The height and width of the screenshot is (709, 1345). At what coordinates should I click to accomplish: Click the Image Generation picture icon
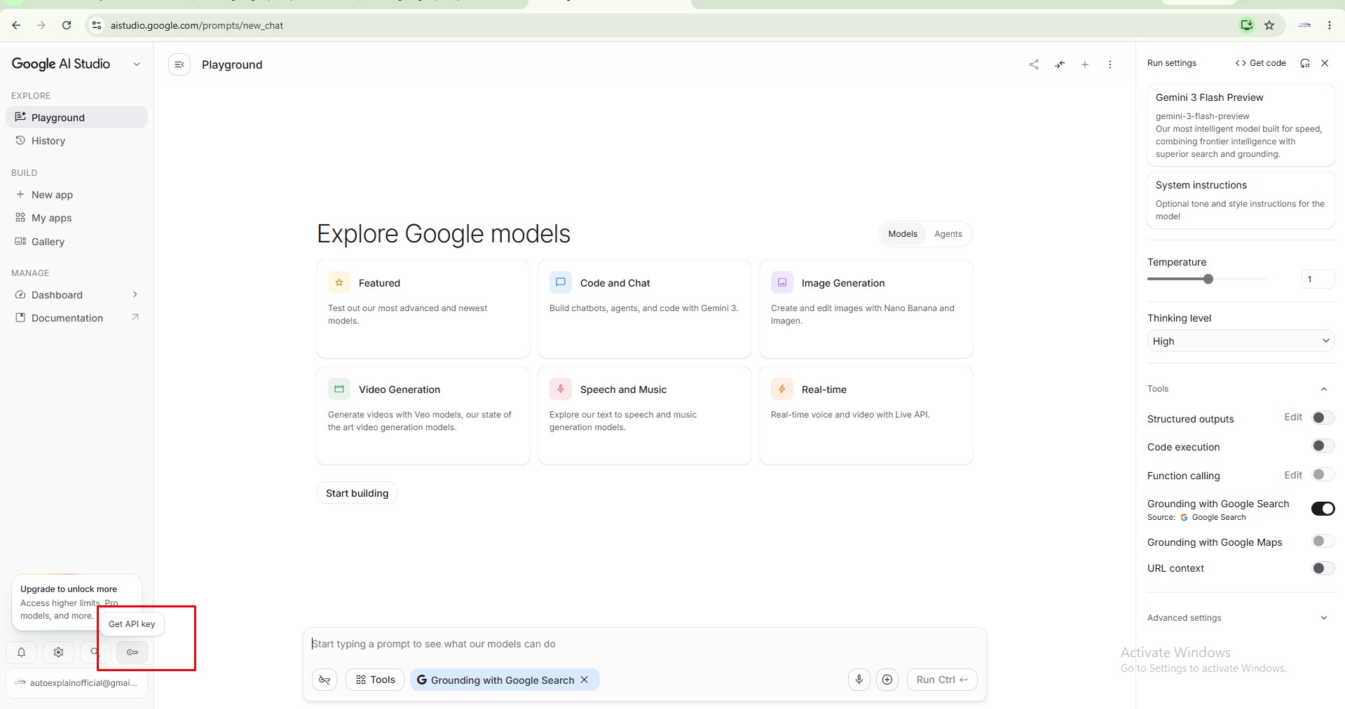[782, 282]
